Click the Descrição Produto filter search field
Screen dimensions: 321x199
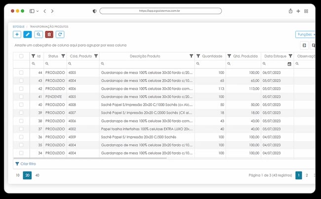(x=147, y=64)
